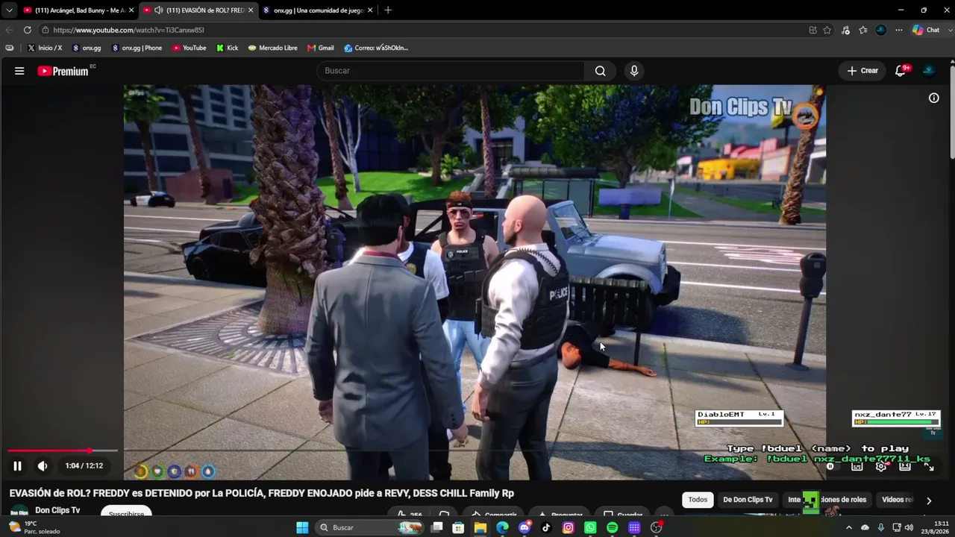Go back with the browser arrow
This screenshot has width=955, height=537.
point(9,30)
